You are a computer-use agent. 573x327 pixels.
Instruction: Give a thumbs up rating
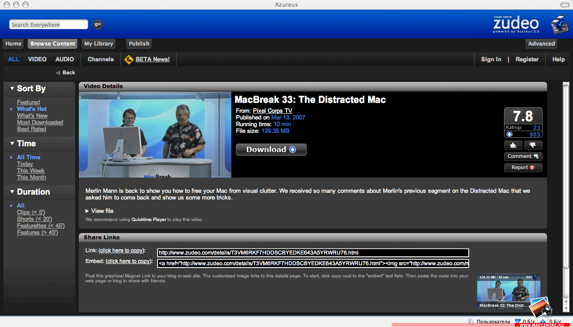[513, 145]
